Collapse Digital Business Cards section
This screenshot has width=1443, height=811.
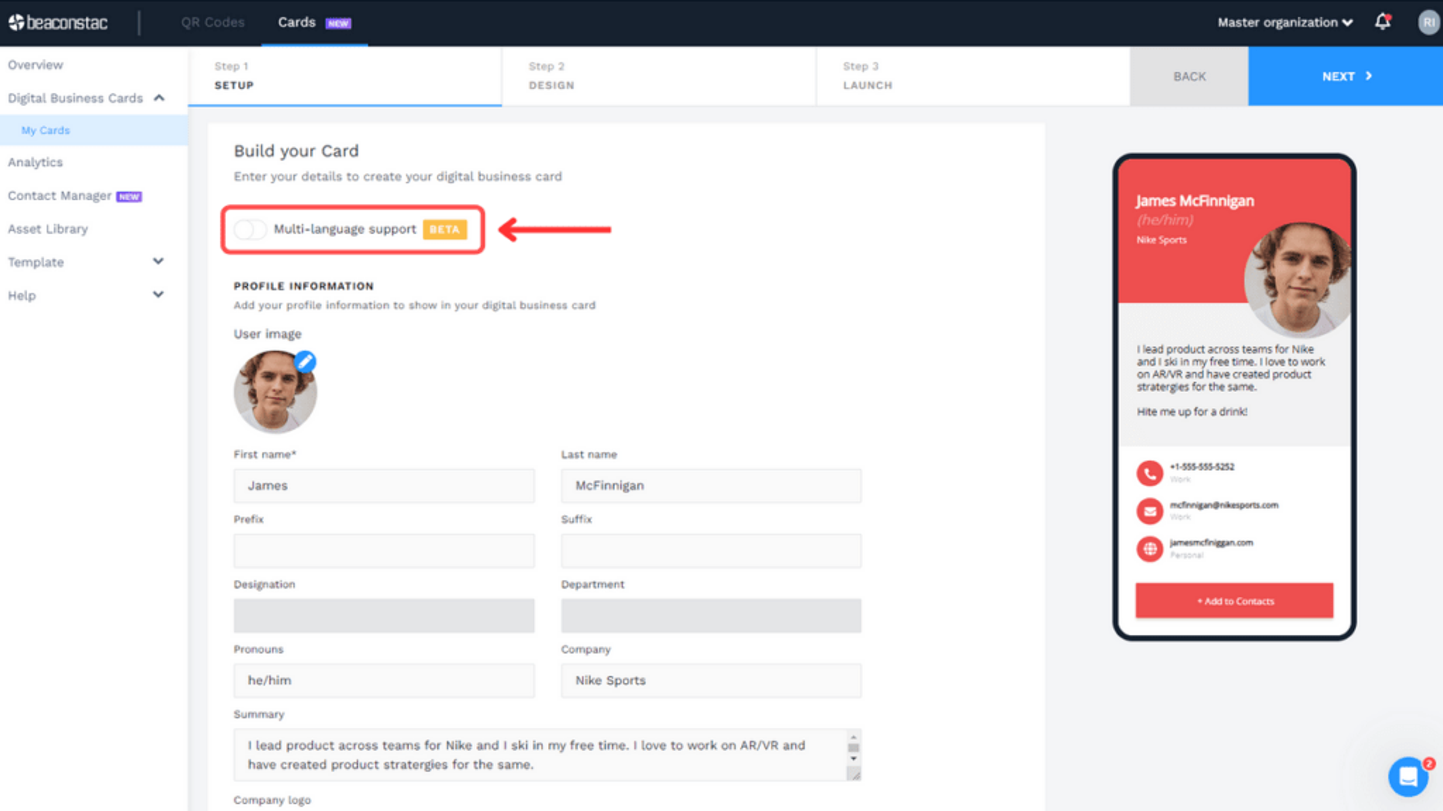(x=159, y=98)
